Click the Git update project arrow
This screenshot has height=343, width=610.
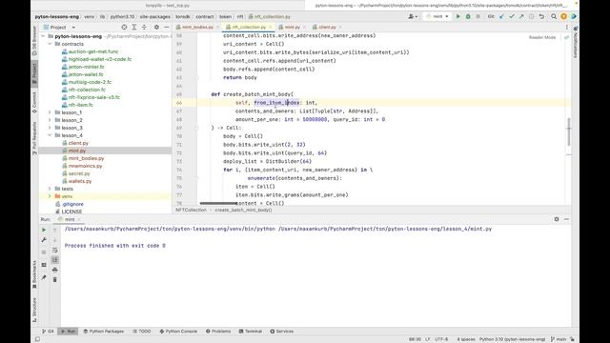coord(502,17)
